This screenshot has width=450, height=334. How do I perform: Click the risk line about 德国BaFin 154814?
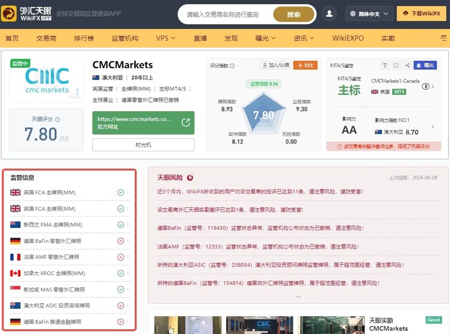(268, 283)
